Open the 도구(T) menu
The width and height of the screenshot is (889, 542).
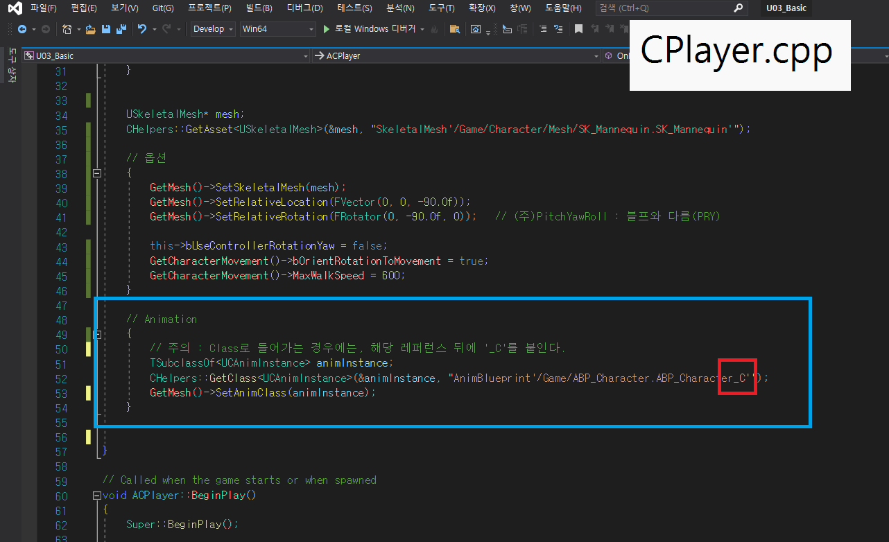441,8
